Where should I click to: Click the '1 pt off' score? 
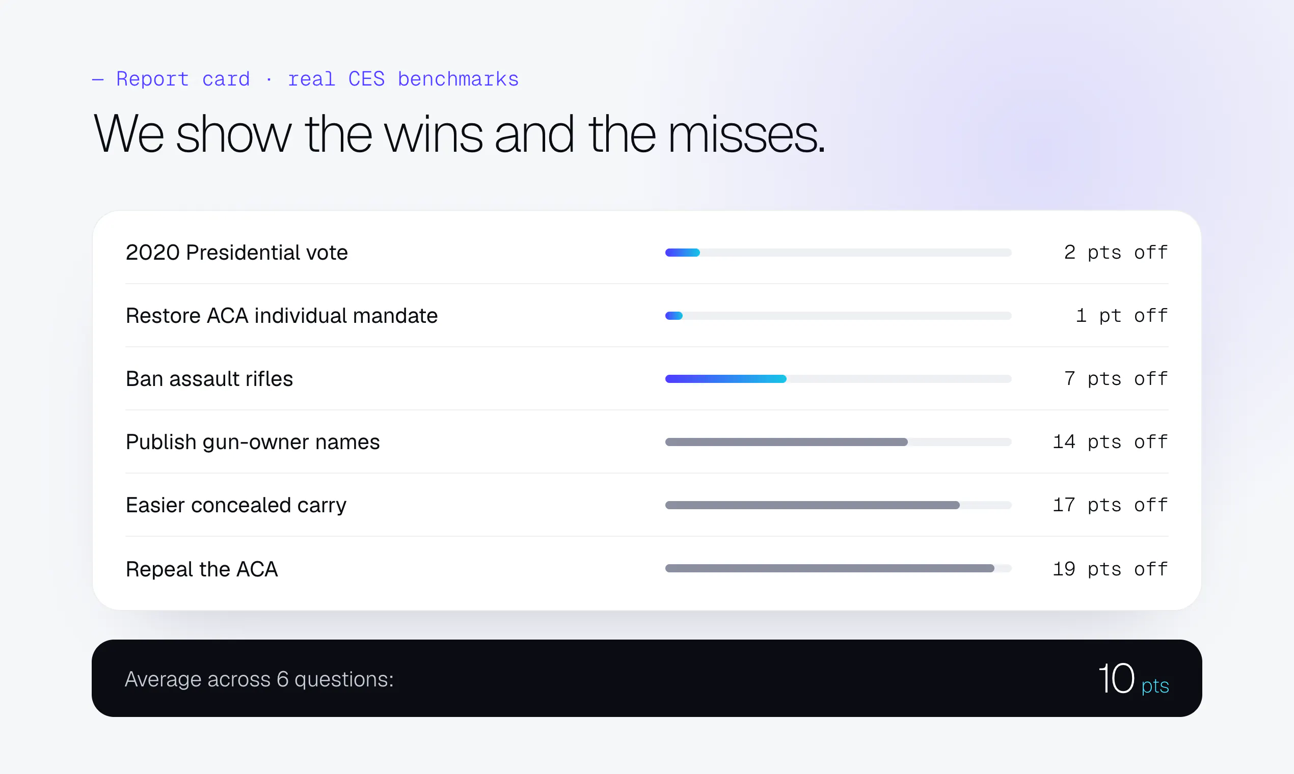click(1121, 316)
